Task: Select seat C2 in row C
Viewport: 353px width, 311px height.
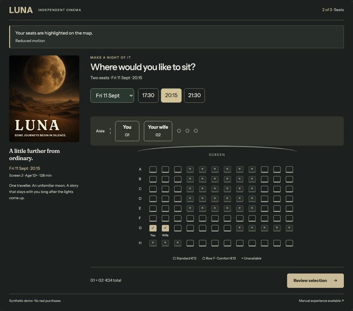Action: click(165, 189)
